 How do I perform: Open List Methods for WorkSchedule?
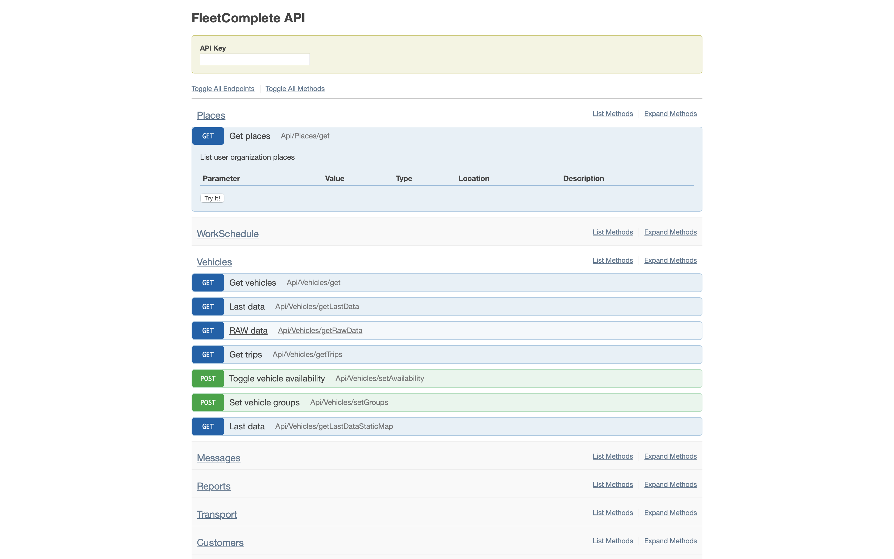[x=612, y=232]
